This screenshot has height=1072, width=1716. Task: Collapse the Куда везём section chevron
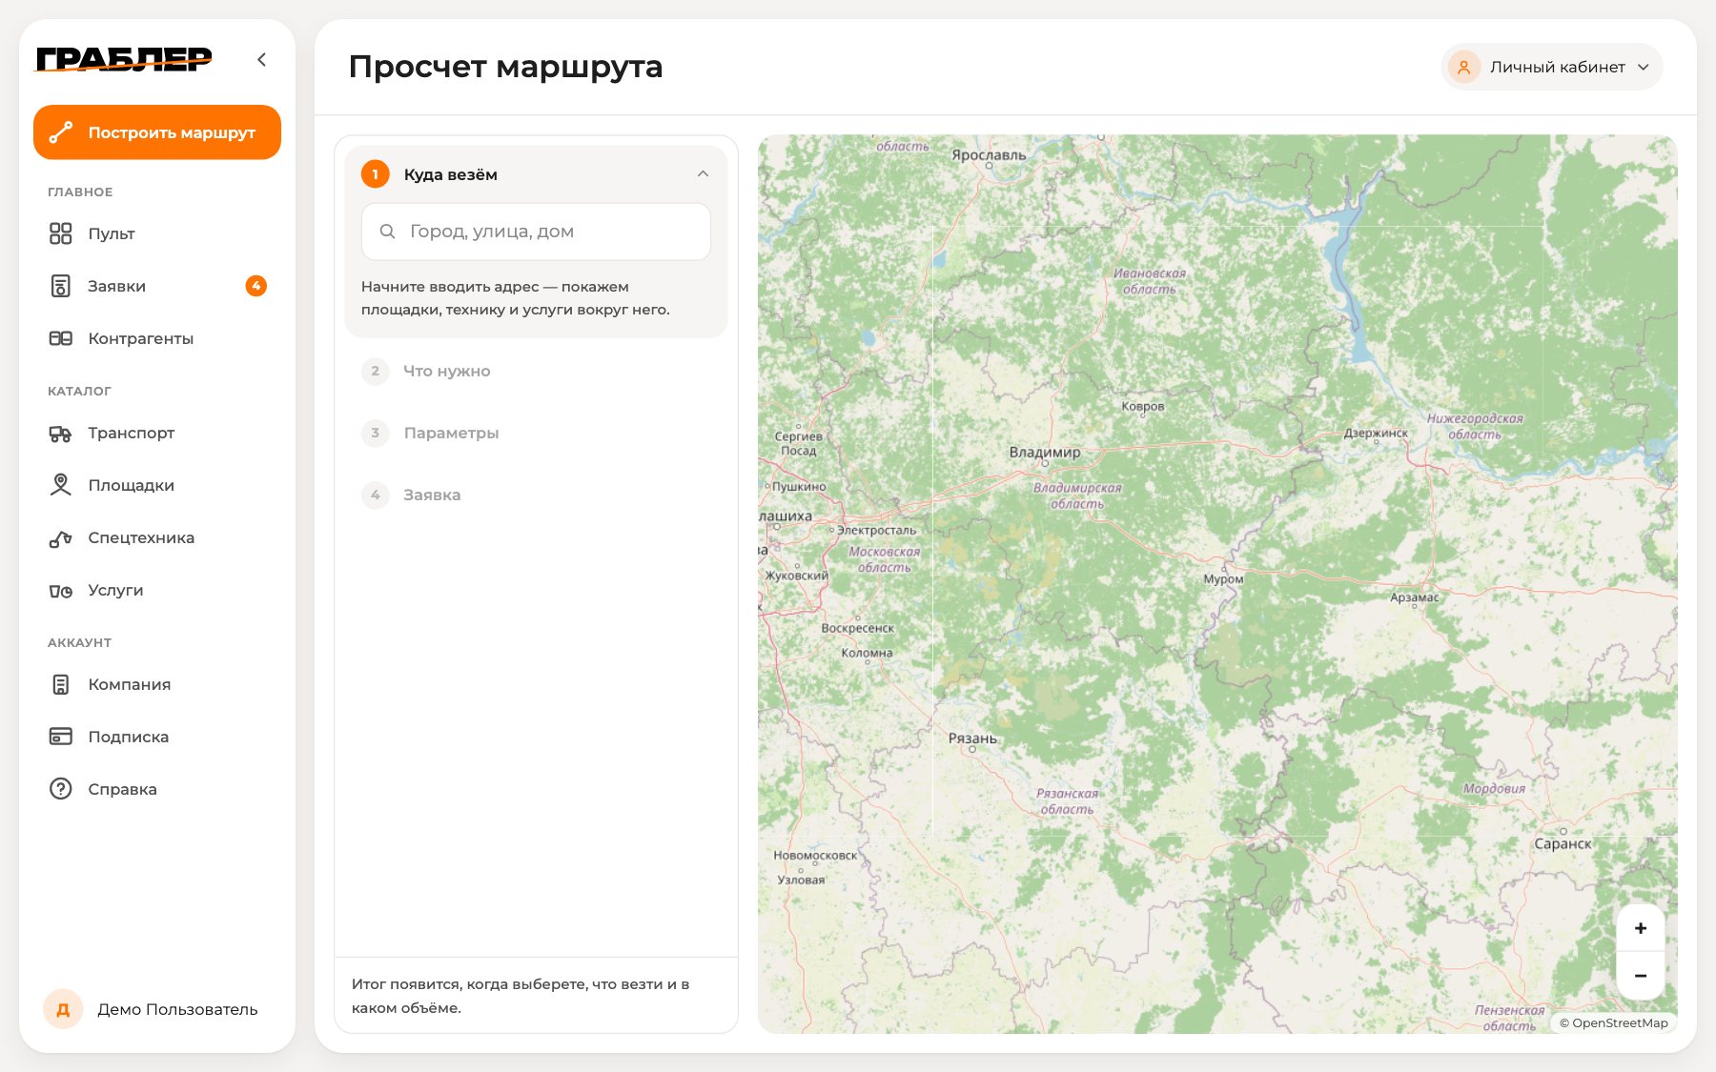pos(703,174)
